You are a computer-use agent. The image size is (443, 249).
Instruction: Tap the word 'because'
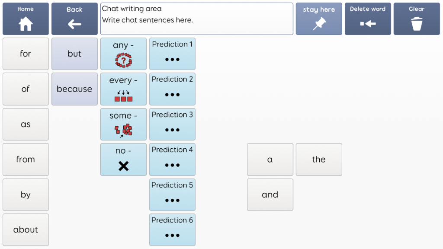(x=74, y=89)
